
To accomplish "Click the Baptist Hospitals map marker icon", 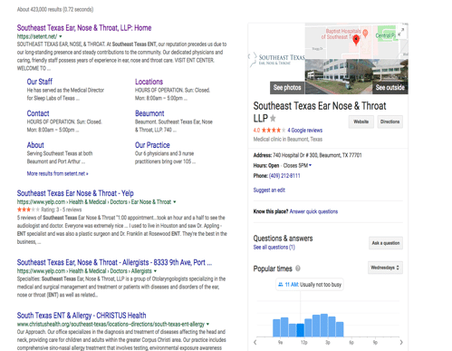I will 365,34.
